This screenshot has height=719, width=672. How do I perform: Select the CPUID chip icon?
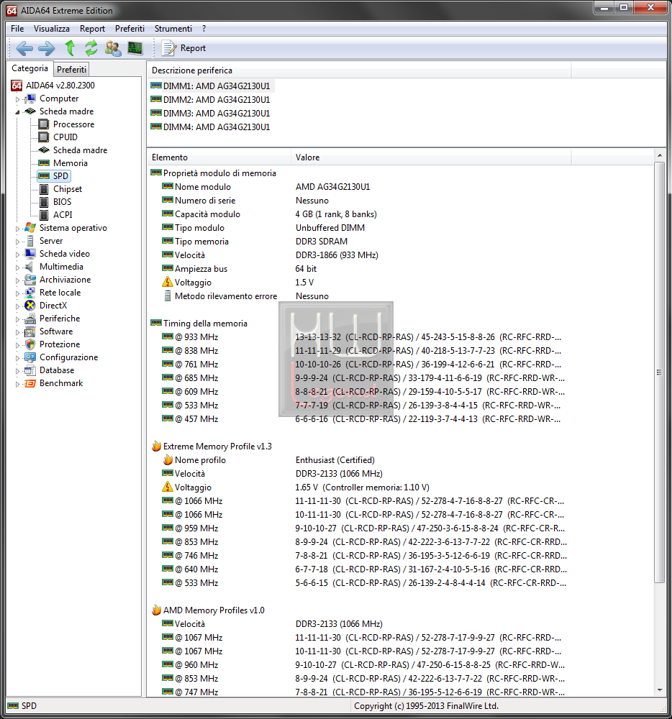pyautogui.click(x=44, y=137)
